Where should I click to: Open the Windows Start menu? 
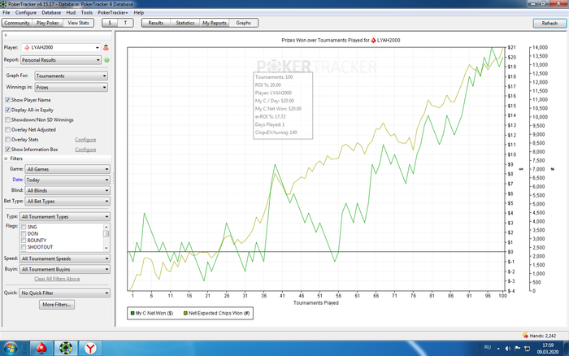[x=10, y=349]
